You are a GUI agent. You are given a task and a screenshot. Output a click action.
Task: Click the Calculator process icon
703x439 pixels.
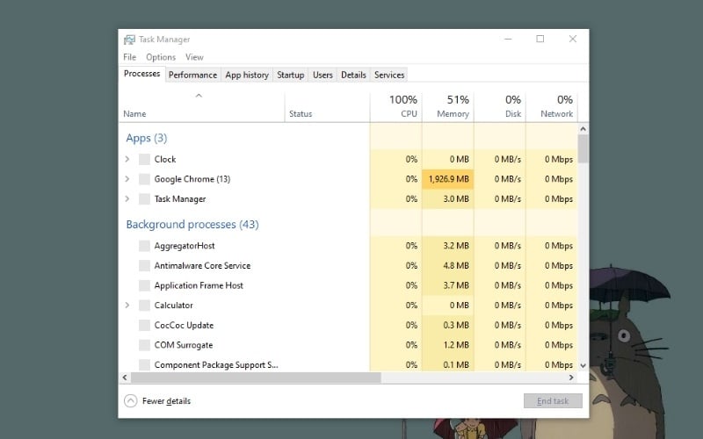pos(144,305)
